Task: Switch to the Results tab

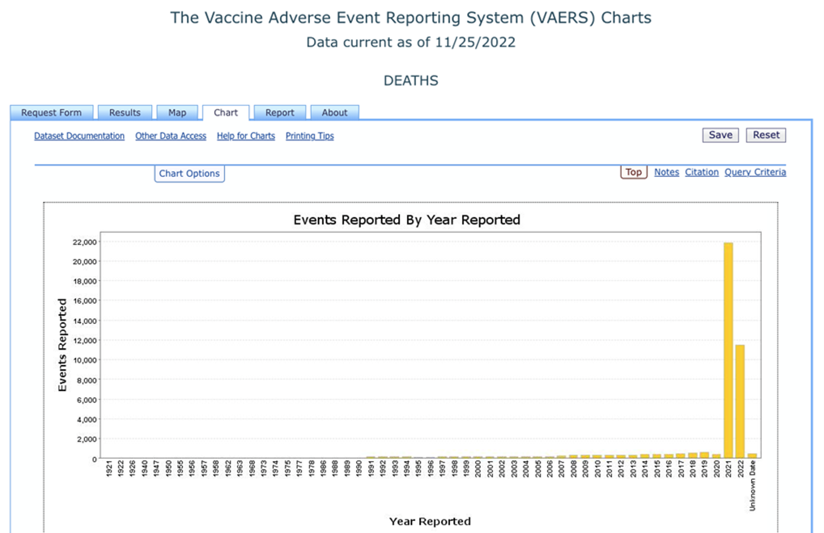Action: 125,112
